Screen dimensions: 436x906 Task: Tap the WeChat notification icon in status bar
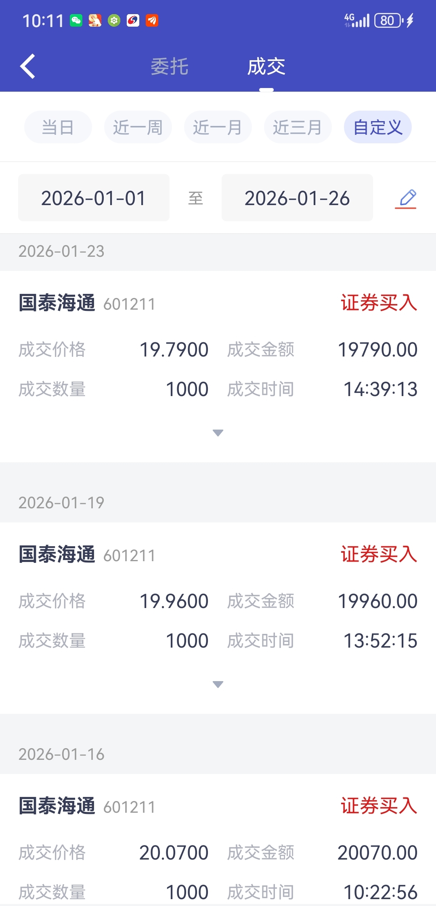[x=76, y=20]
